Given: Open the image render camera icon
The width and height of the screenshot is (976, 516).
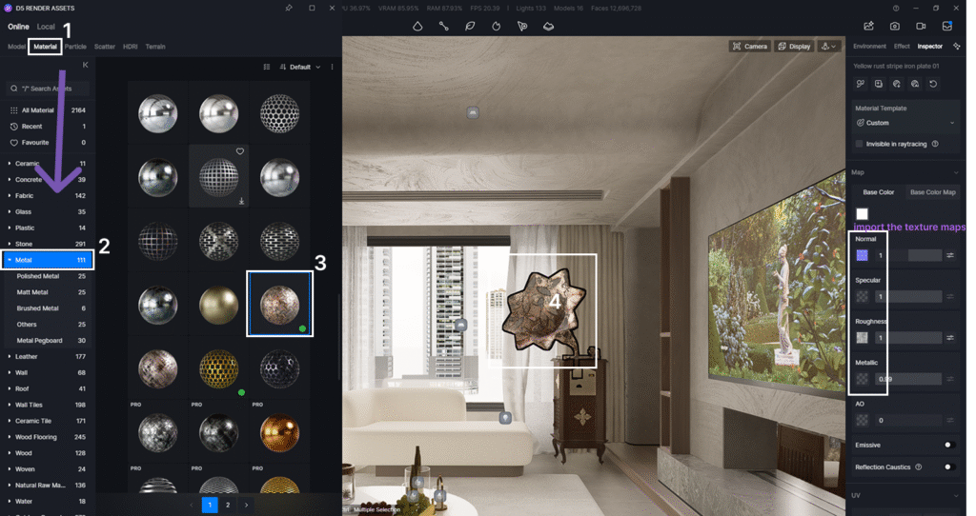Looking at the screenshot, I should pos(895,26).
